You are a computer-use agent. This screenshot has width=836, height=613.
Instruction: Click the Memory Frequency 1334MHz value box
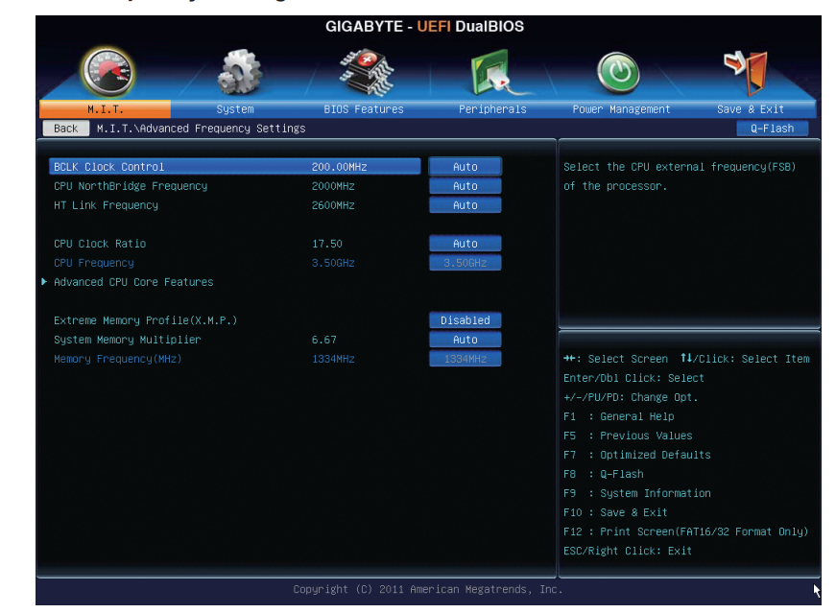click(x=465, y=359)
